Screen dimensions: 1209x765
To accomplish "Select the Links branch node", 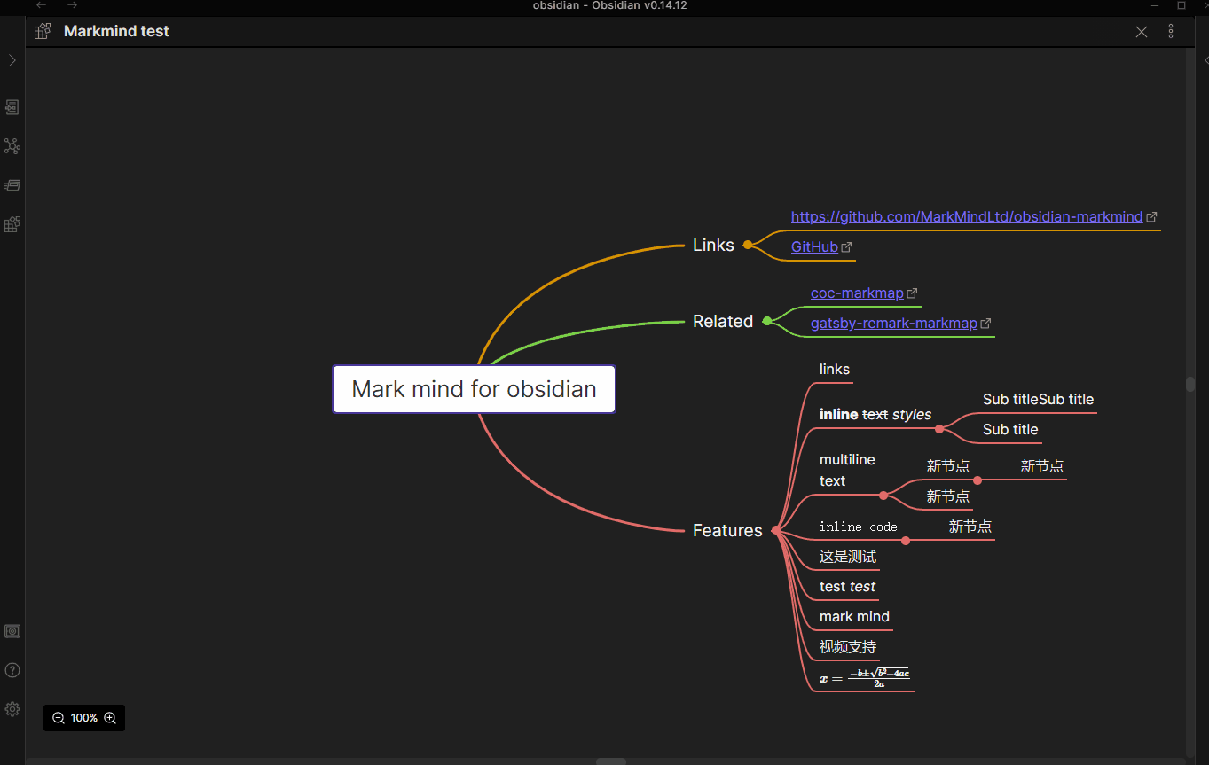I will point(713,245).
